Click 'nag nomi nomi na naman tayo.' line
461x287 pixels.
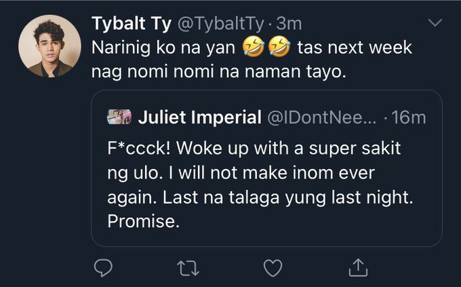[220, 72]
